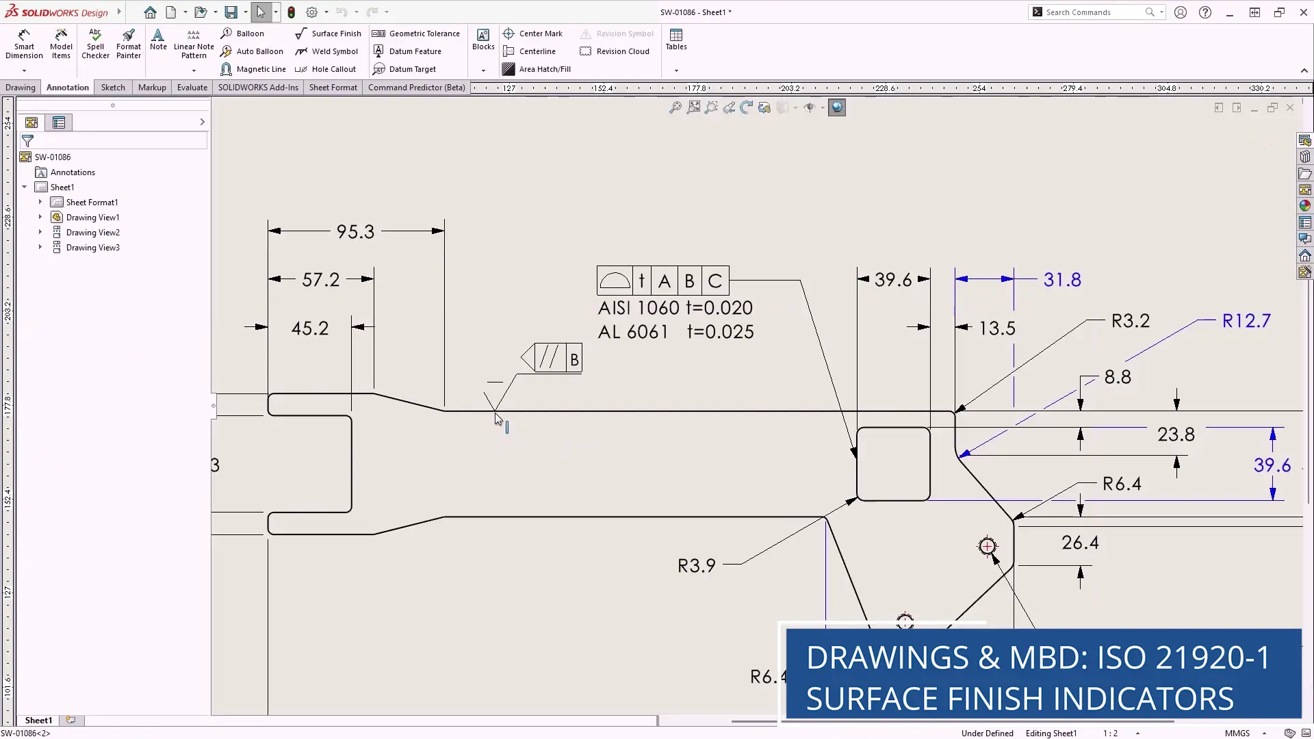Open the sheet scale 1:2 control
This screenshot has width=1314, height=739.
[1112, 733]
